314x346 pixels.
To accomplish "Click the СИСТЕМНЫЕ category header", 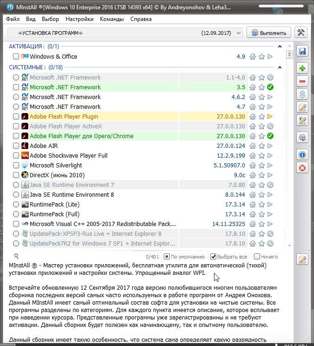I will (x=36, y=67).
